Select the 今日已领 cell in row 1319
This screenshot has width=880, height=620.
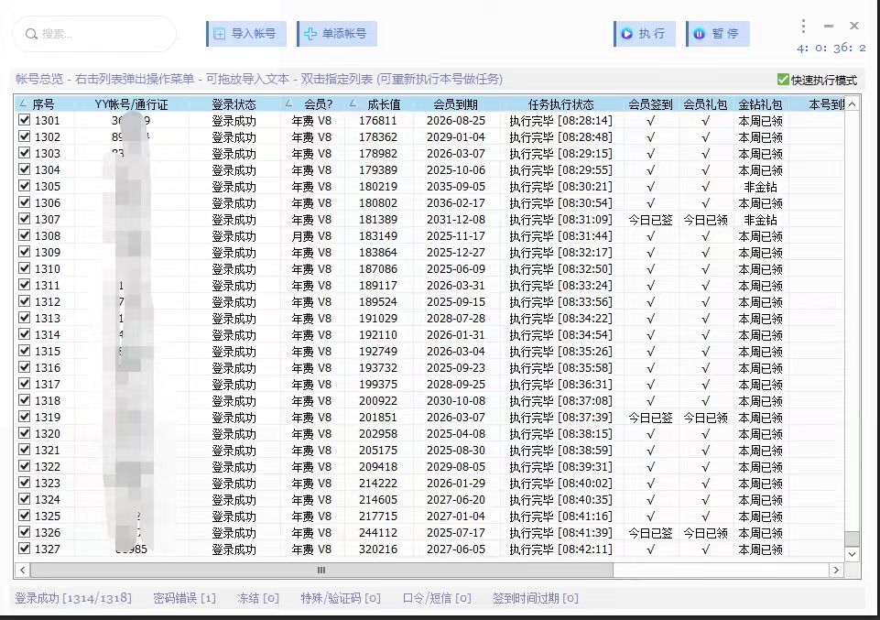705,418
